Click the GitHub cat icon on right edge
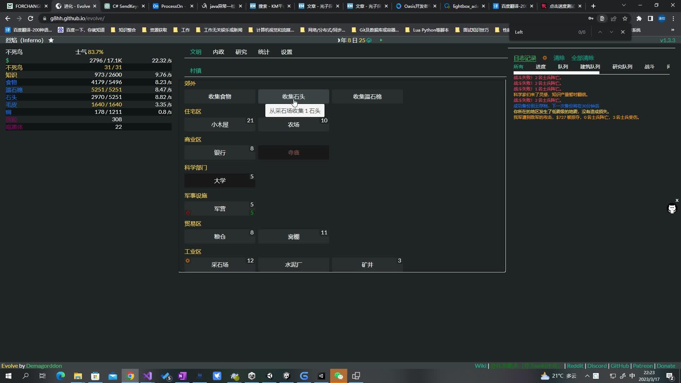 pyautogui.click(x=672, y=209)
